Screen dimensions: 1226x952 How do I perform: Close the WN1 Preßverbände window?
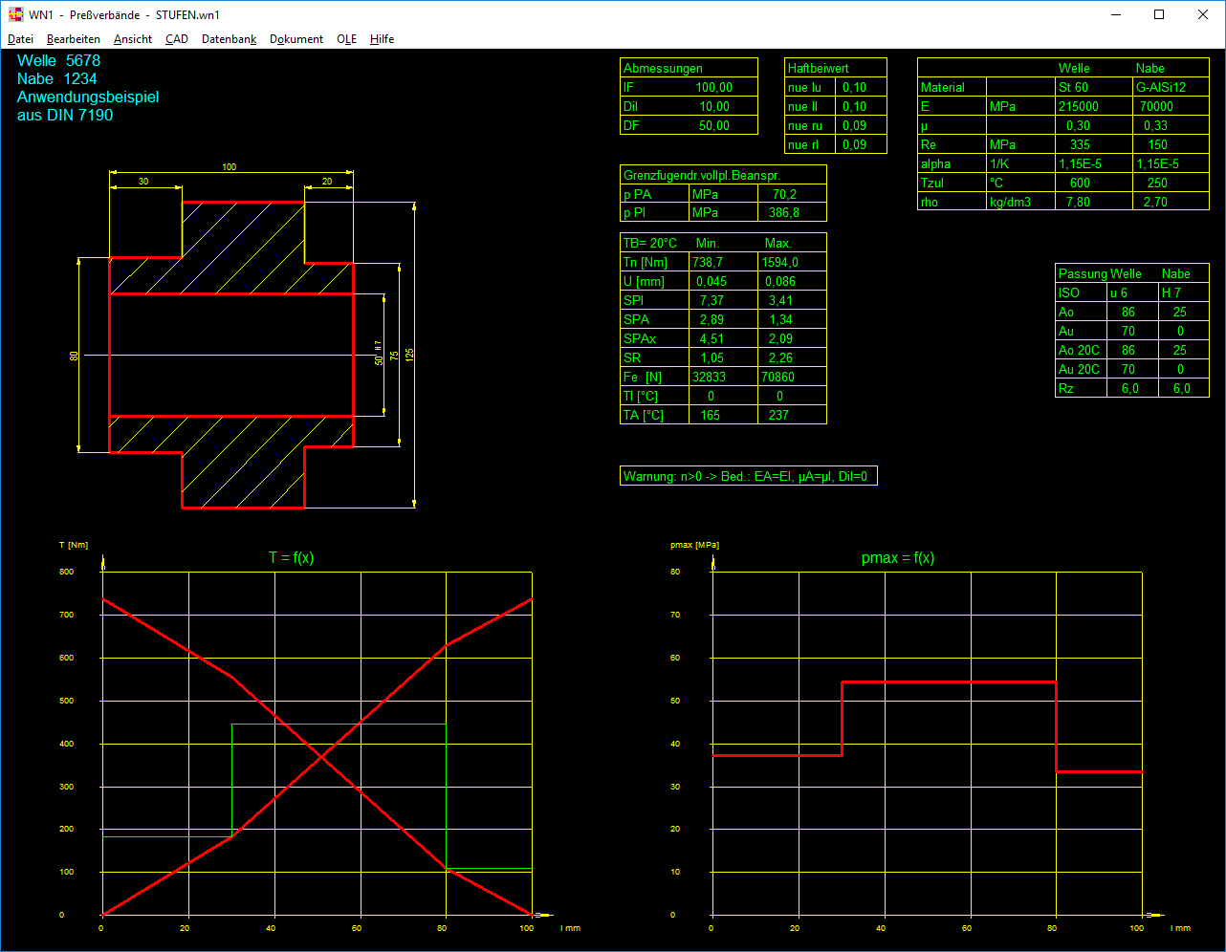(1203, 14)
